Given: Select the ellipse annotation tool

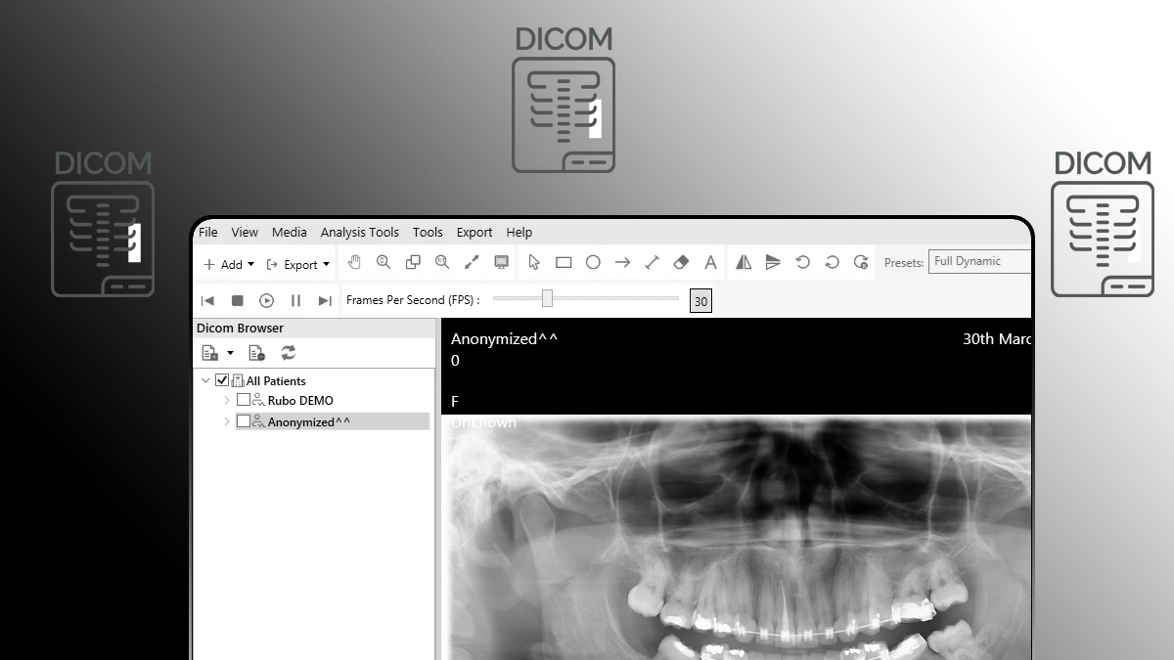Looking at the screenshot, I should (593, 262).
